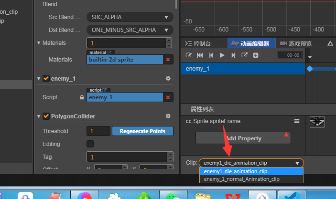
Task: Uncheck the PolygonCollider enabled checkbox
Action: coord(46,116)
